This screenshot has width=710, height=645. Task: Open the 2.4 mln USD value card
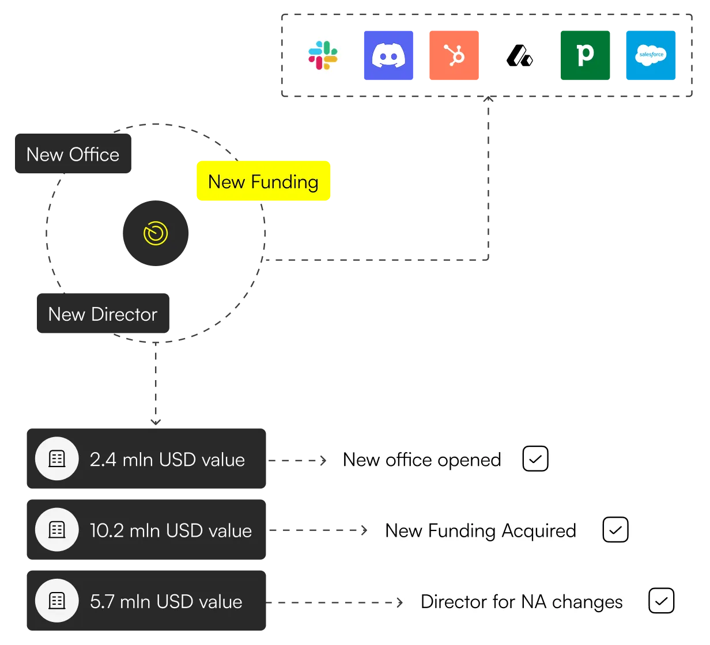click(146, 459)
